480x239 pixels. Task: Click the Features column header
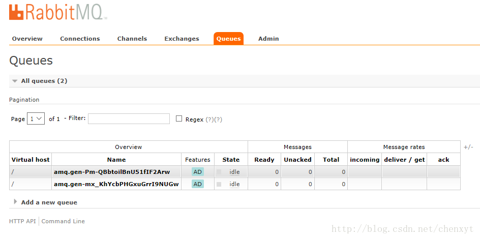point(198,160)
